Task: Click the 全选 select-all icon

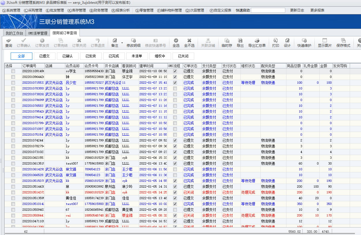Action: coord(176,43)
